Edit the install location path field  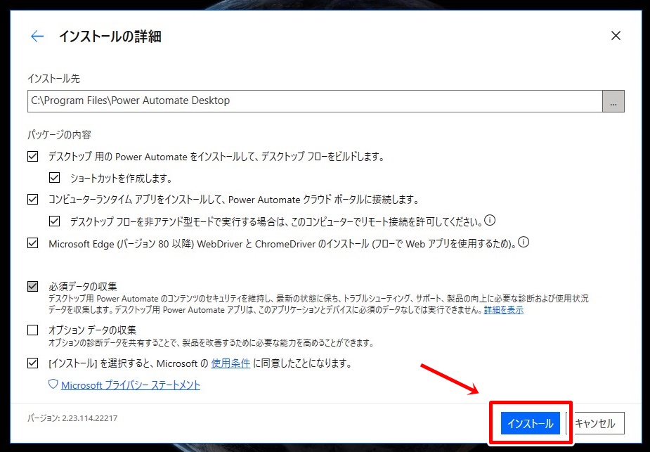[315, 101]
